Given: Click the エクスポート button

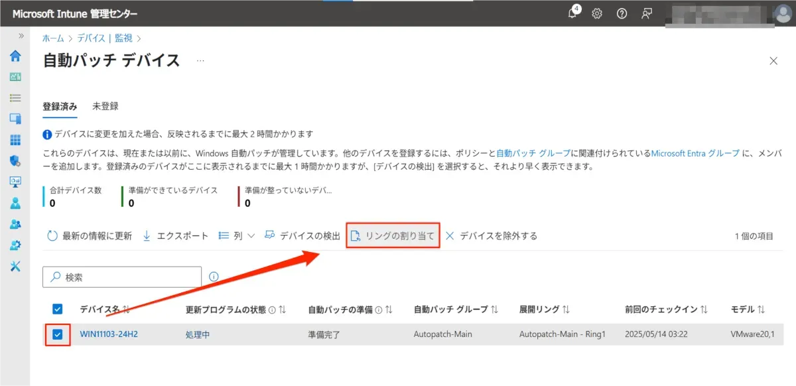Looking at the screenshot, I should click(x=175, y=235).
